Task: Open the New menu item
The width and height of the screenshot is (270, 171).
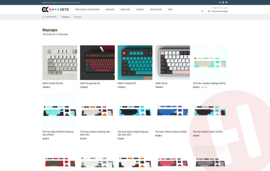Action: [170, 9]
